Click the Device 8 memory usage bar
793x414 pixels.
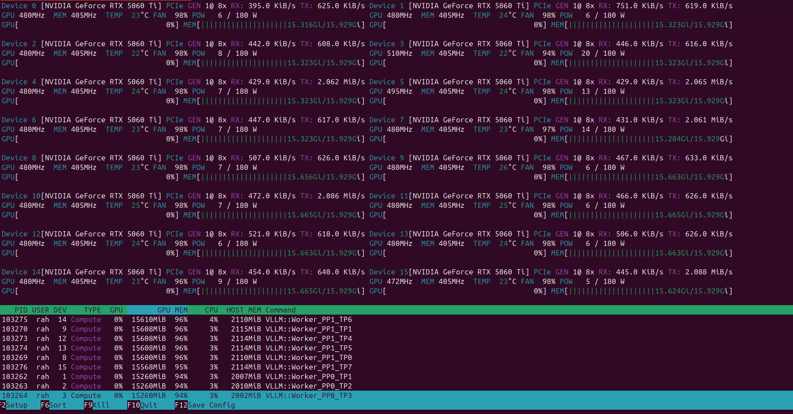[x=274, y=177]
